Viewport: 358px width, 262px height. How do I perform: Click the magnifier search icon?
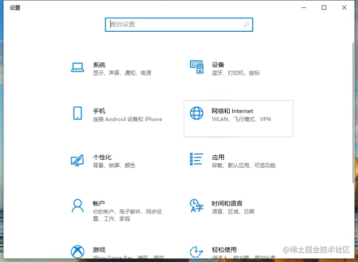tap(246, 24)
